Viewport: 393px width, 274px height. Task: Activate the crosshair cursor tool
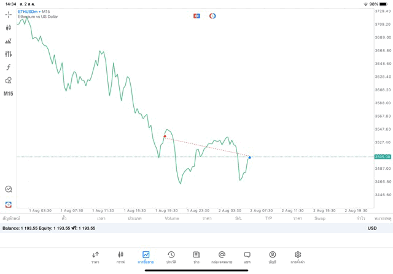click(8, 15)
